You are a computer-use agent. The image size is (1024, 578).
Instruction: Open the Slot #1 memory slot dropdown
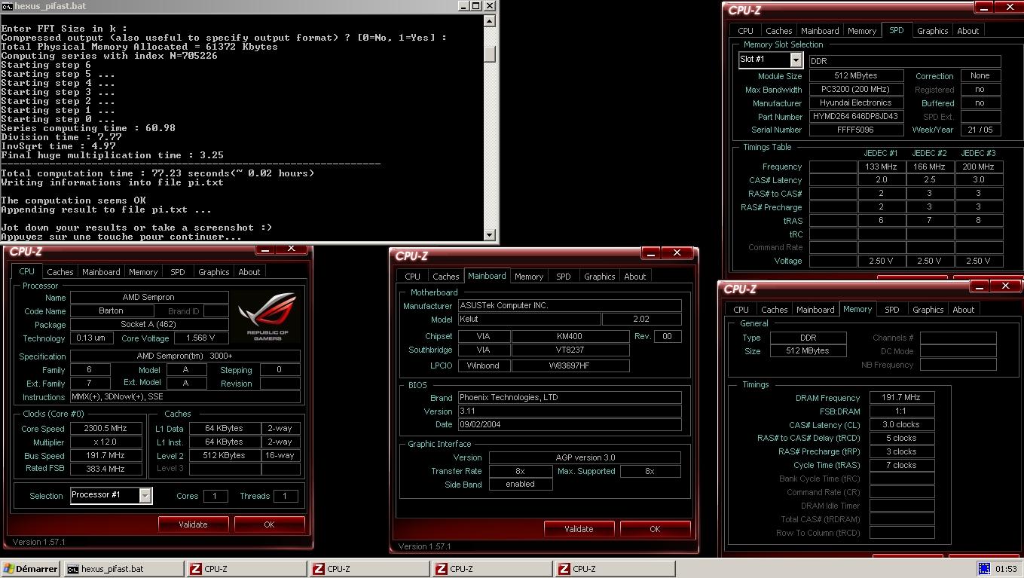[x=796, y=60]
